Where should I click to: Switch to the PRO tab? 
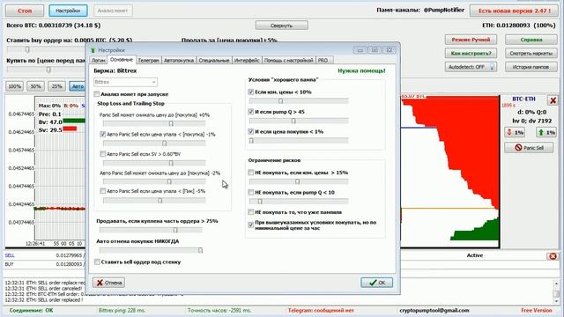coord(323,61)
